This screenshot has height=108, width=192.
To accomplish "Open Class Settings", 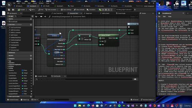I will pyautogui.click(x=66, y=10).
